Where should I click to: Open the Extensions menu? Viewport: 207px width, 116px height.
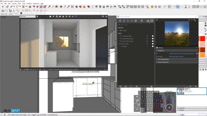(x=36, y=4)
